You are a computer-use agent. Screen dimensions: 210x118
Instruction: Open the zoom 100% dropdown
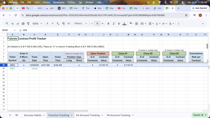tap(37, 24)
